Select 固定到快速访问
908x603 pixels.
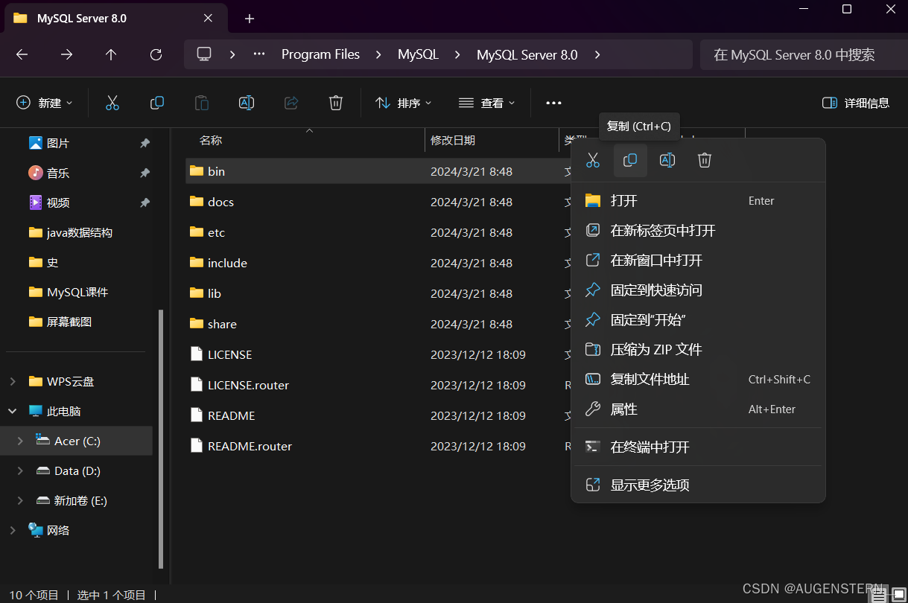click(698, 290)
